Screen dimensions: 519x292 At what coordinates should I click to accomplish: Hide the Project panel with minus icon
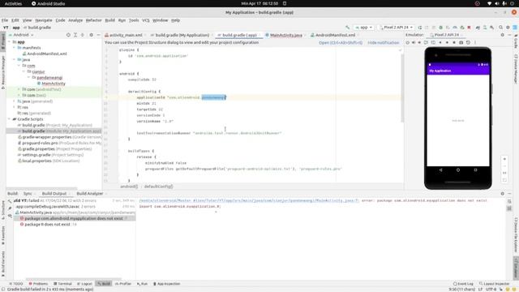98,35
